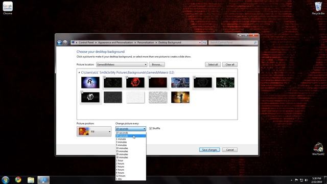Choose 10 minutes from the list
The image size is (327, 184).
131,148
